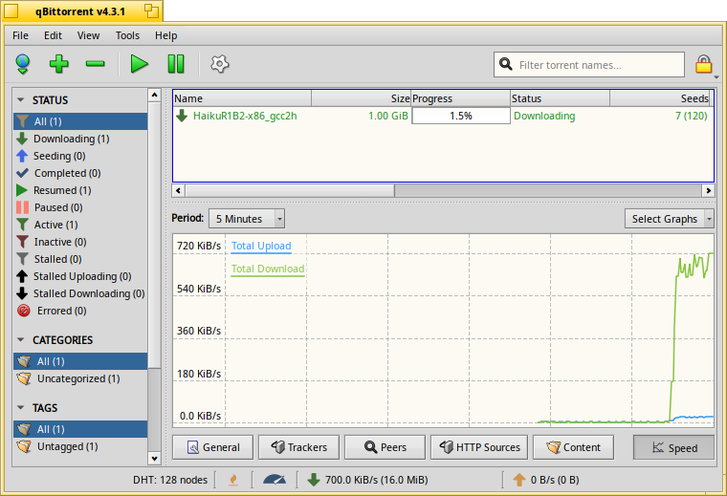Viewport: 727px width, 496px height.
Task: Switch to the Trackers tab
Action: coord(298,447)
